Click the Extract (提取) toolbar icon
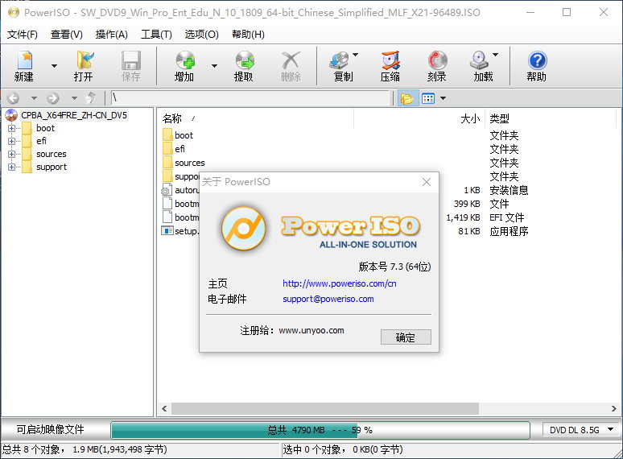Image resolution: width=623 pixels, height=459 pixels. 244,60
